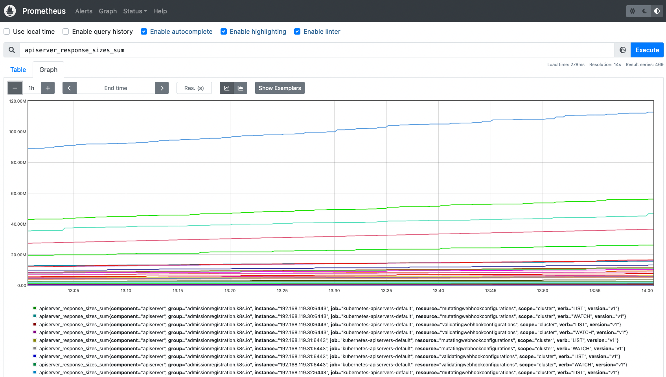Open the Alerts page
This screenshot has height=377, width=666.
[84, 11]
